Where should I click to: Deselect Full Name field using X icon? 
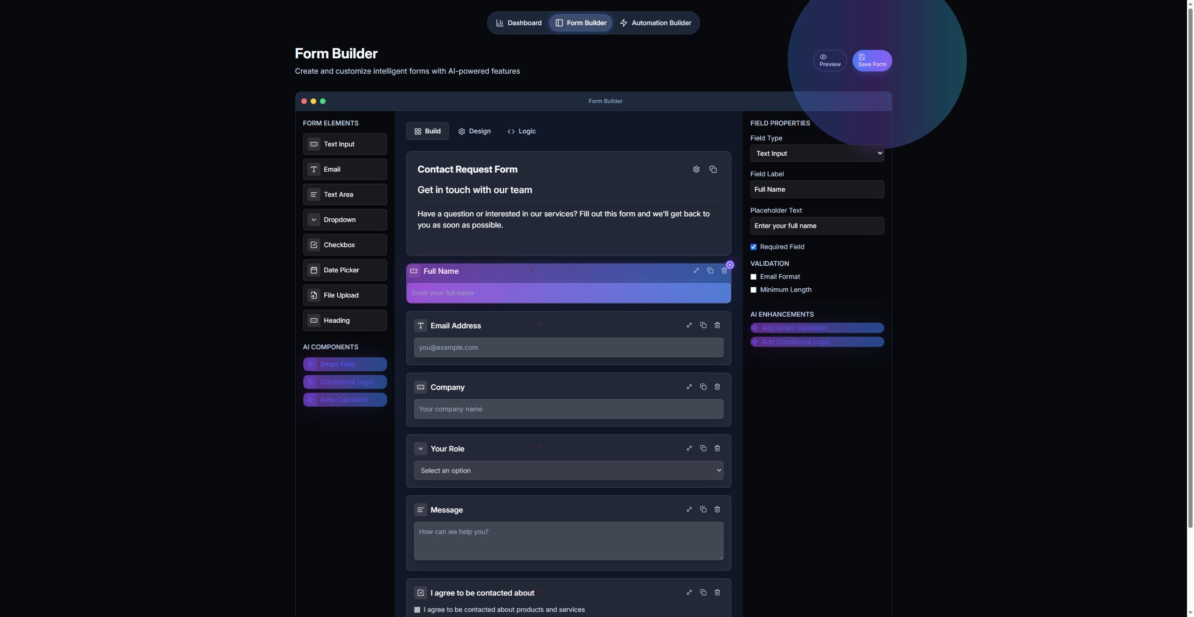pos(730,265)
